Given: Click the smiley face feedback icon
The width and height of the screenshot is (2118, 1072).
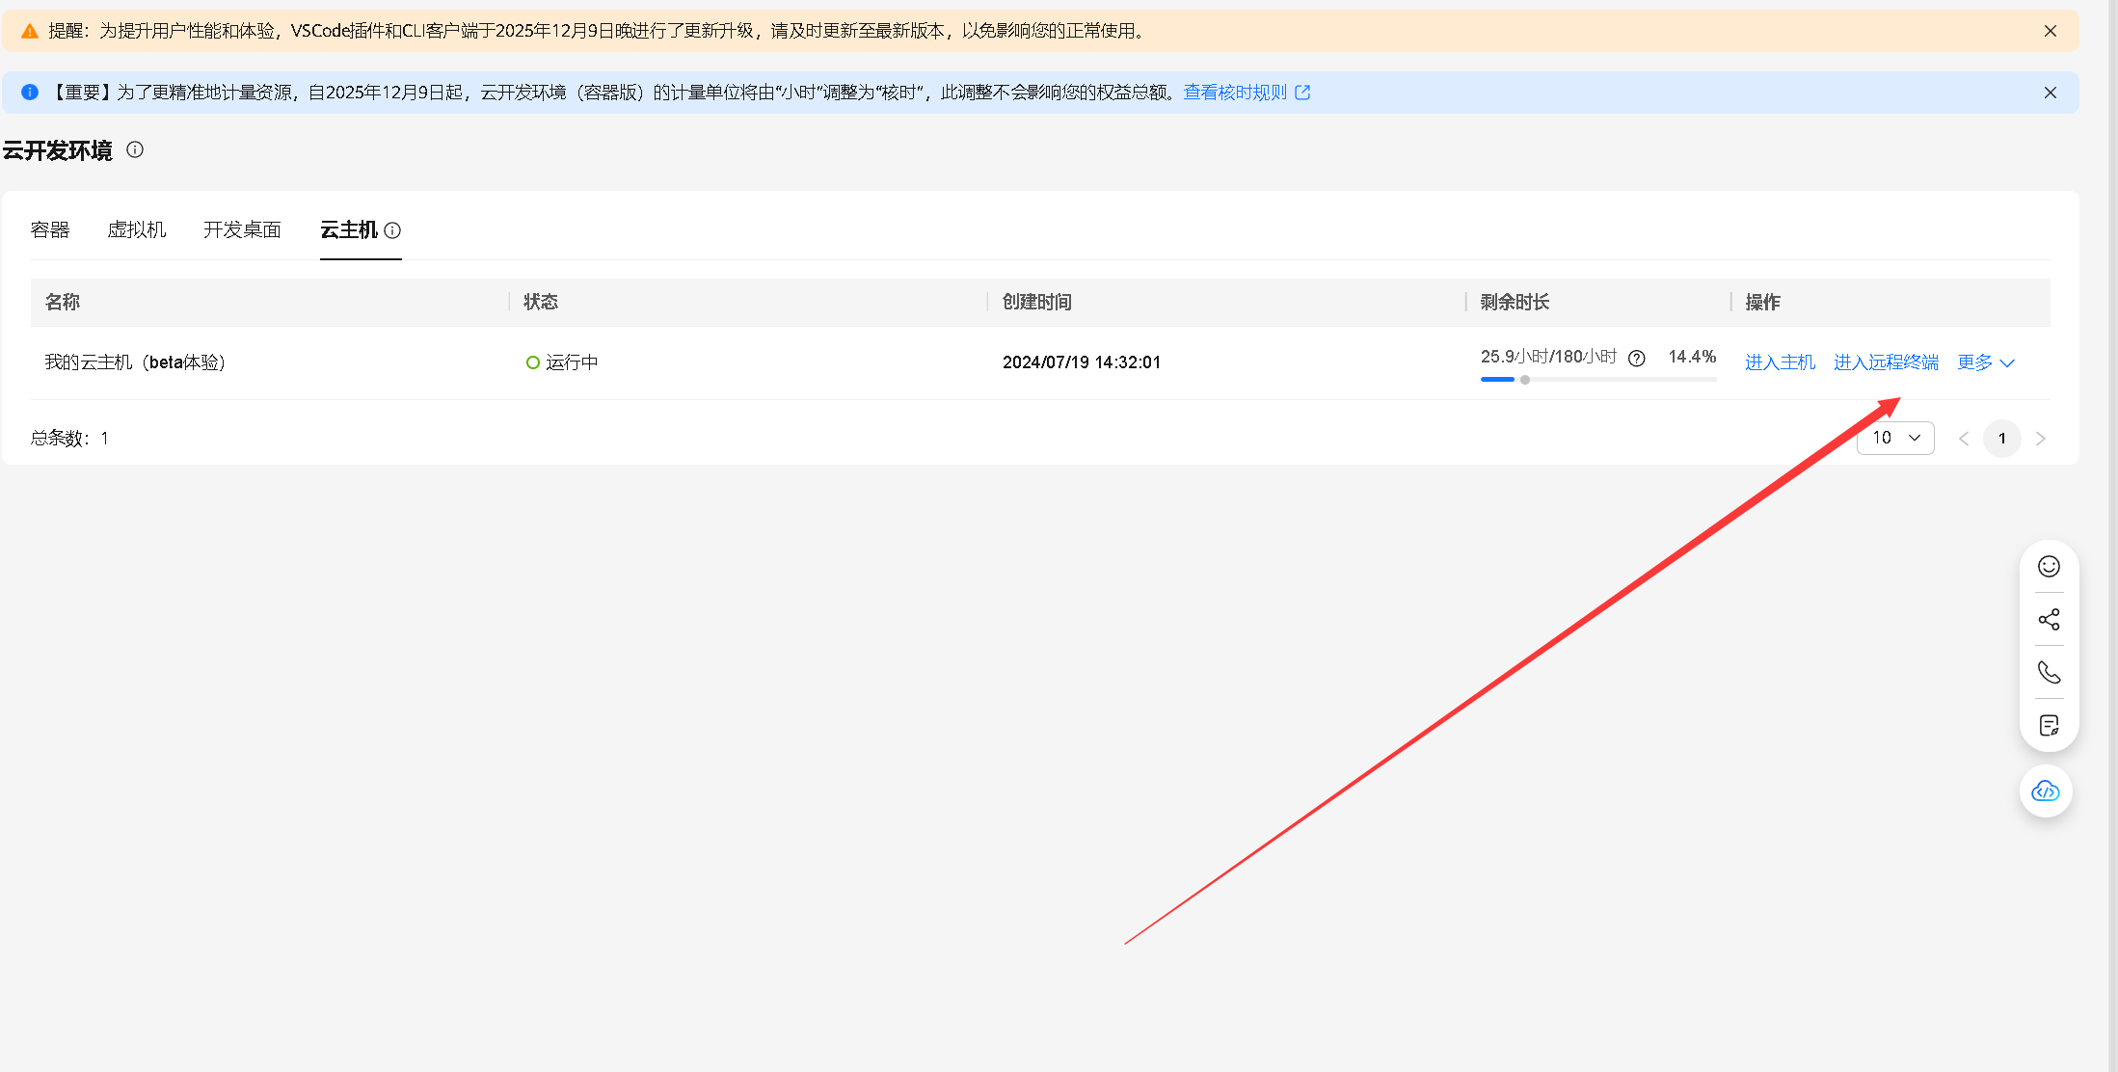Looking at the screenshot, I should point(2049,566).
